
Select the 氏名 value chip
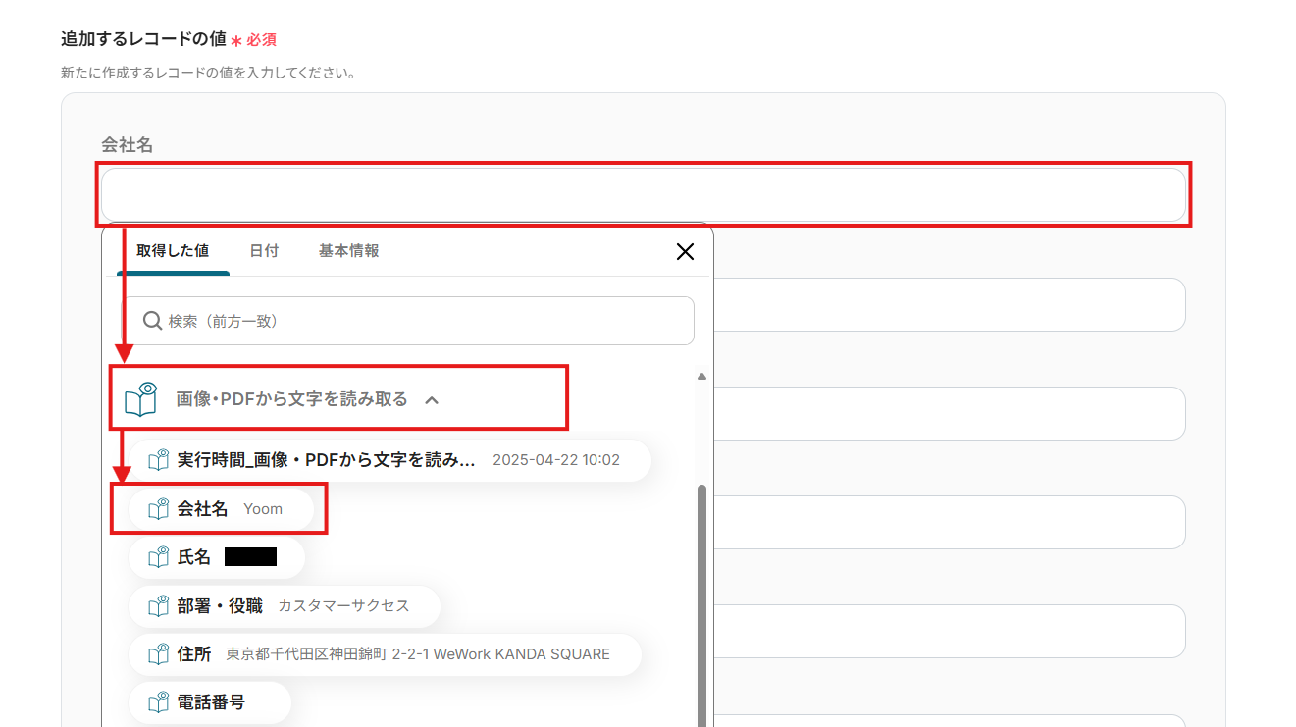coord(217,557)
